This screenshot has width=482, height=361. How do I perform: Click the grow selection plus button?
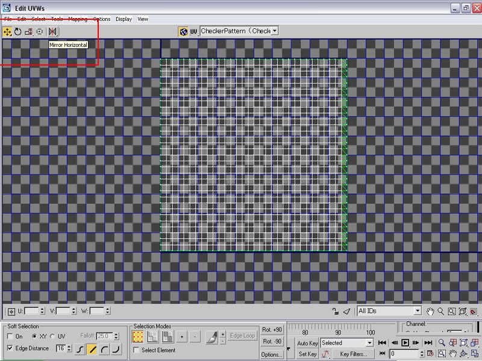(x=182, y=337)
